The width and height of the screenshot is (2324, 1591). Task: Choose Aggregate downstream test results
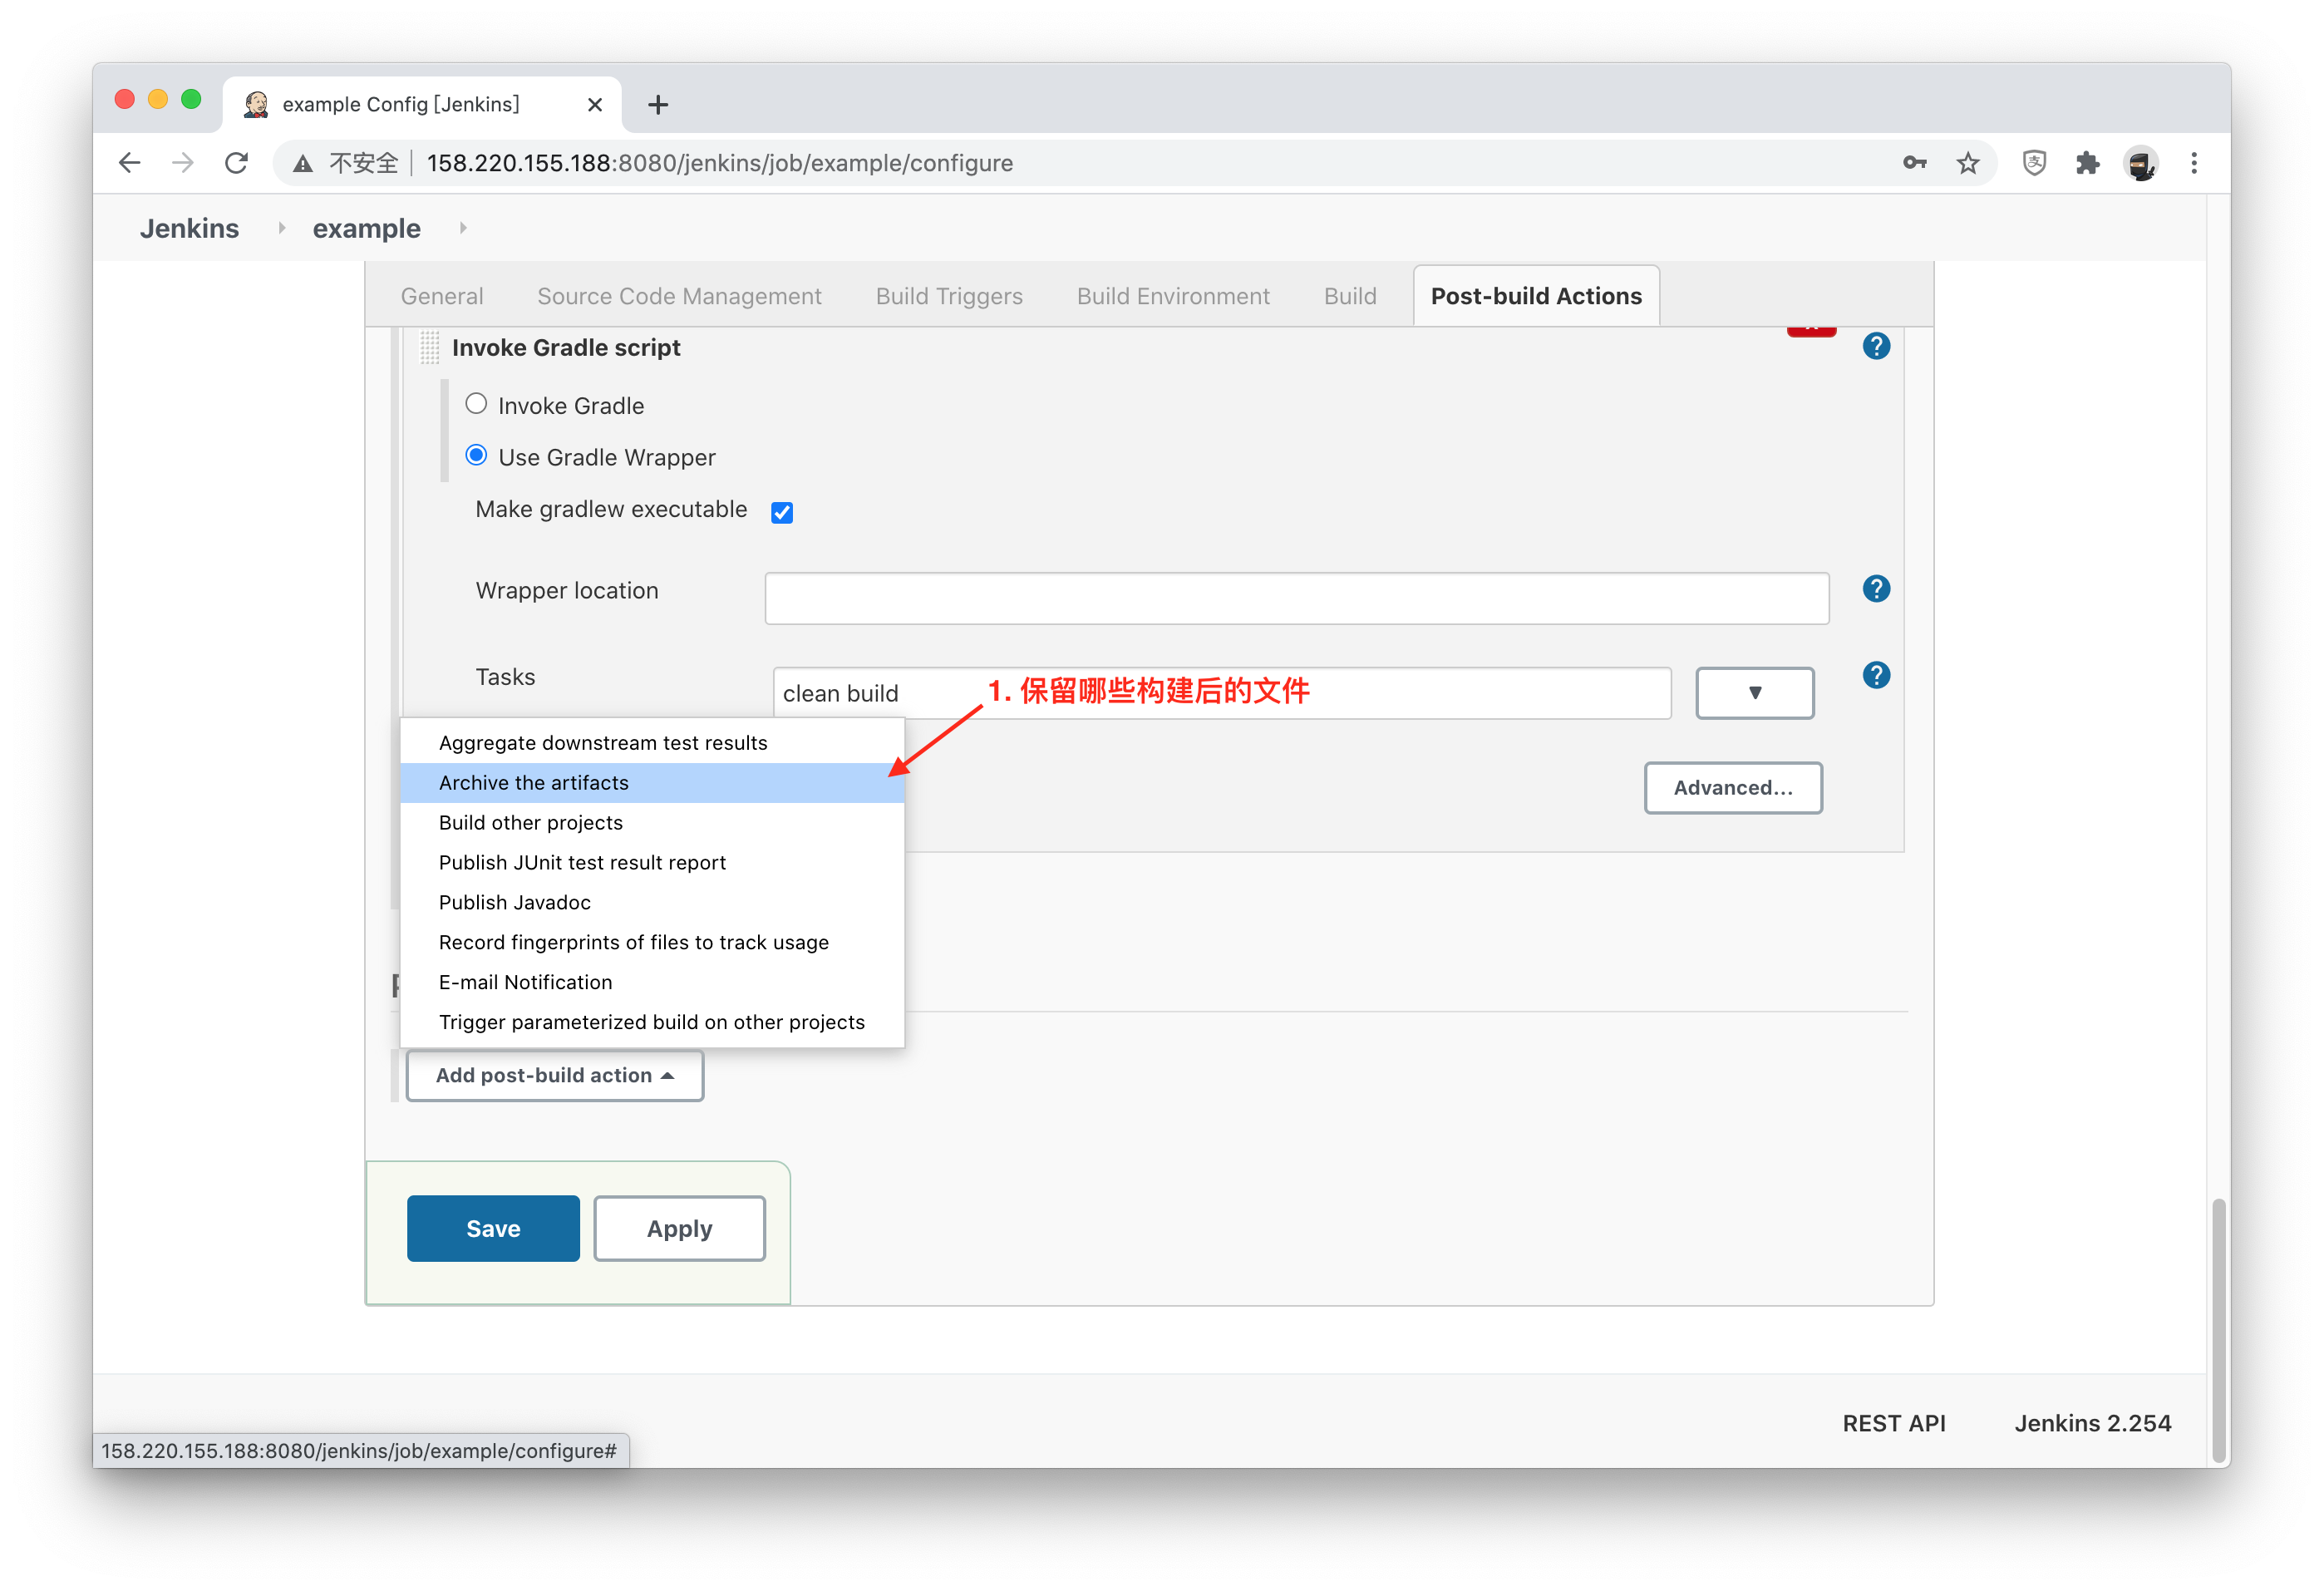(x=652, y=743)
